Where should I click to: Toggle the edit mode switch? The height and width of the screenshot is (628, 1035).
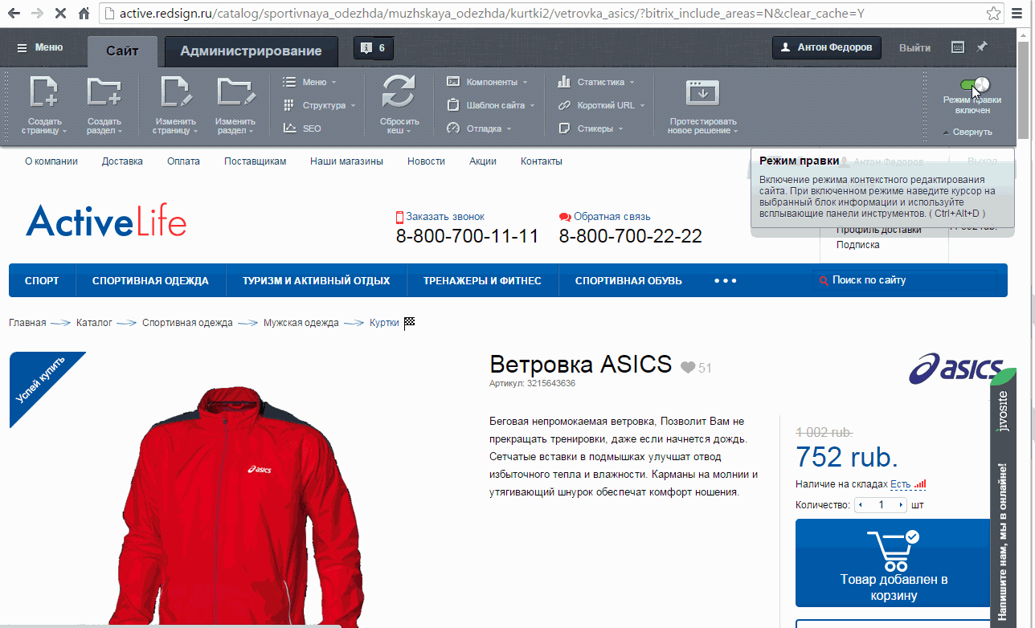974,84
